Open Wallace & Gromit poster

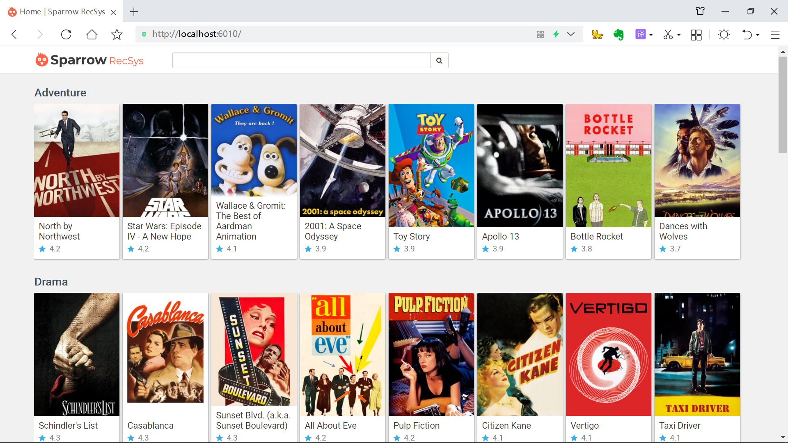pos(254,150)
